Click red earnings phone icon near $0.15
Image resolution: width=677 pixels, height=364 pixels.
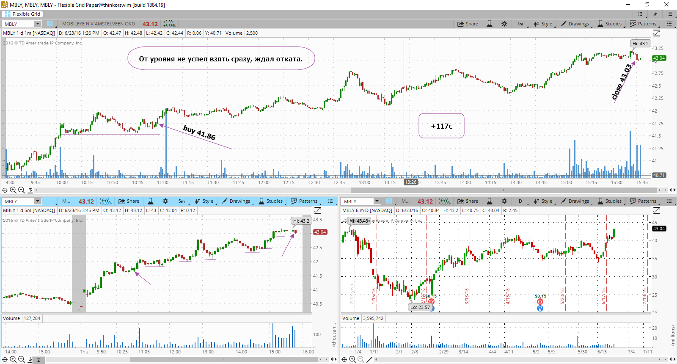coord(540,302)
